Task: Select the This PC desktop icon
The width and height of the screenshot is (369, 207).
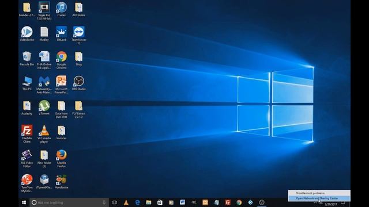Action: click(x=27, y=83)
